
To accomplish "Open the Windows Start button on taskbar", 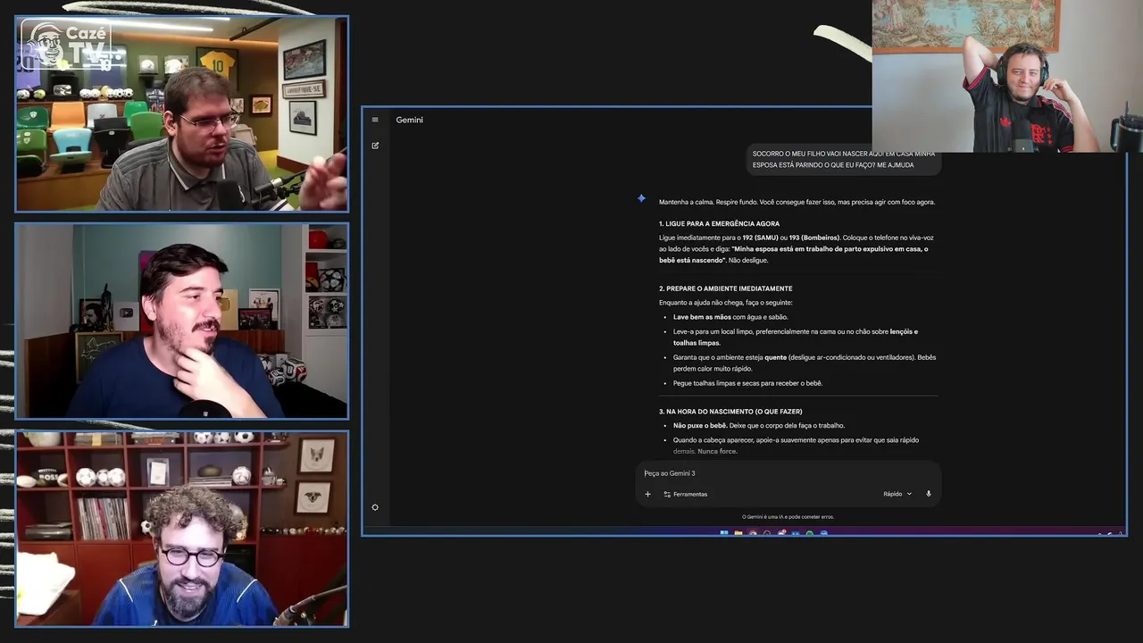I will click(724, 533).
